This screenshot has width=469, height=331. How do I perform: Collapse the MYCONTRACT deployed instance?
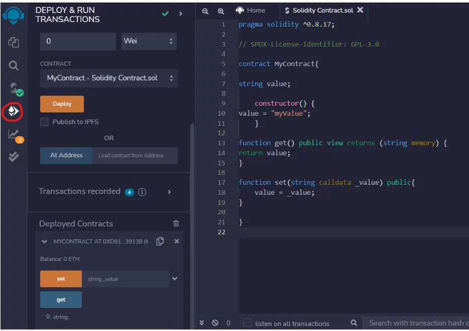(x=44, y=241)
